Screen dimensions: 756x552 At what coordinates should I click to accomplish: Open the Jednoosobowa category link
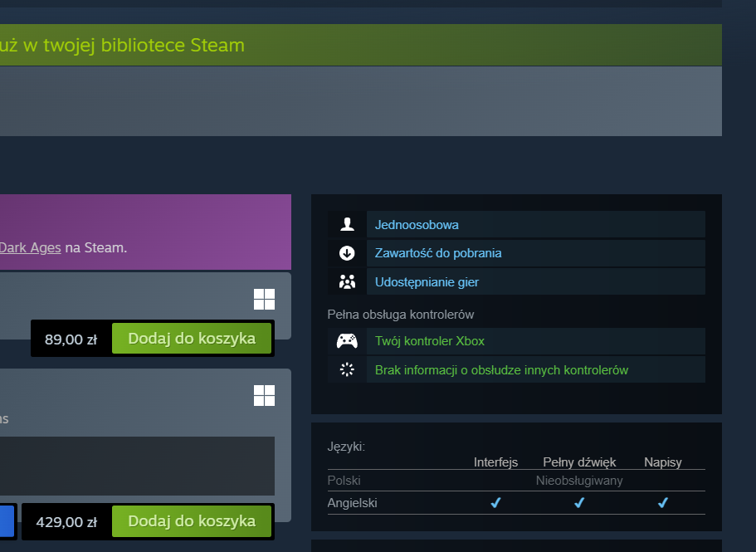pyautogui.click(x=417, y=225)
